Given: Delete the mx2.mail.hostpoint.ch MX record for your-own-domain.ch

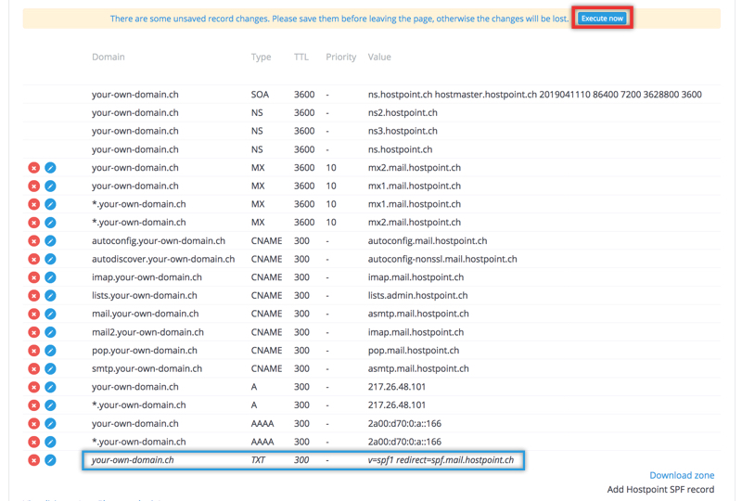Looking at the screenshot, I should [x=33, y=168].
